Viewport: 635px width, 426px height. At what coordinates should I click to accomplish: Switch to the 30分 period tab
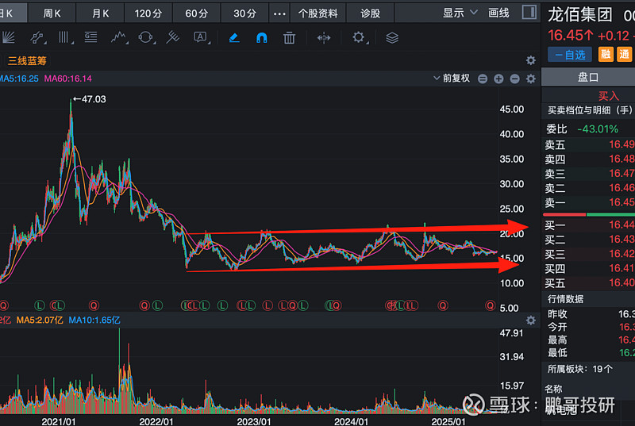(x=244, y=13)
